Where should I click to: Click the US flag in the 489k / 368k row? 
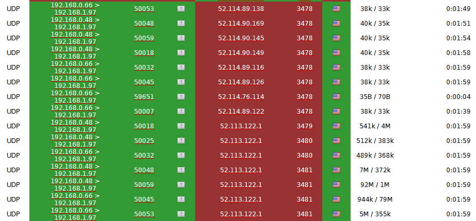(336, 156)
